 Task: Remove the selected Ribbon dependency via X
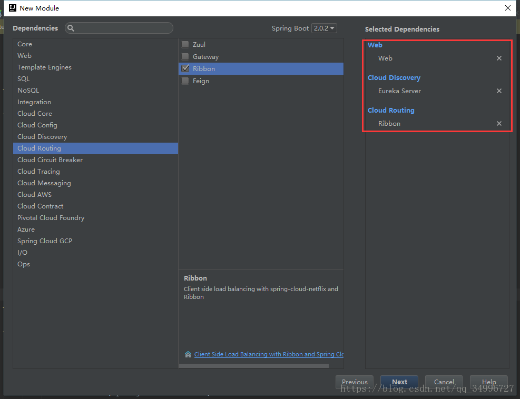pyautogui.click(x=499, y=124)
